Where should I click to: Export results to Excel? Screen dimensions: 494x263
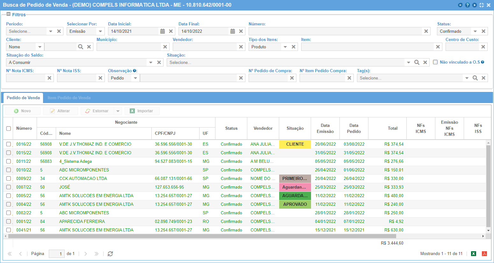[474, 253]
